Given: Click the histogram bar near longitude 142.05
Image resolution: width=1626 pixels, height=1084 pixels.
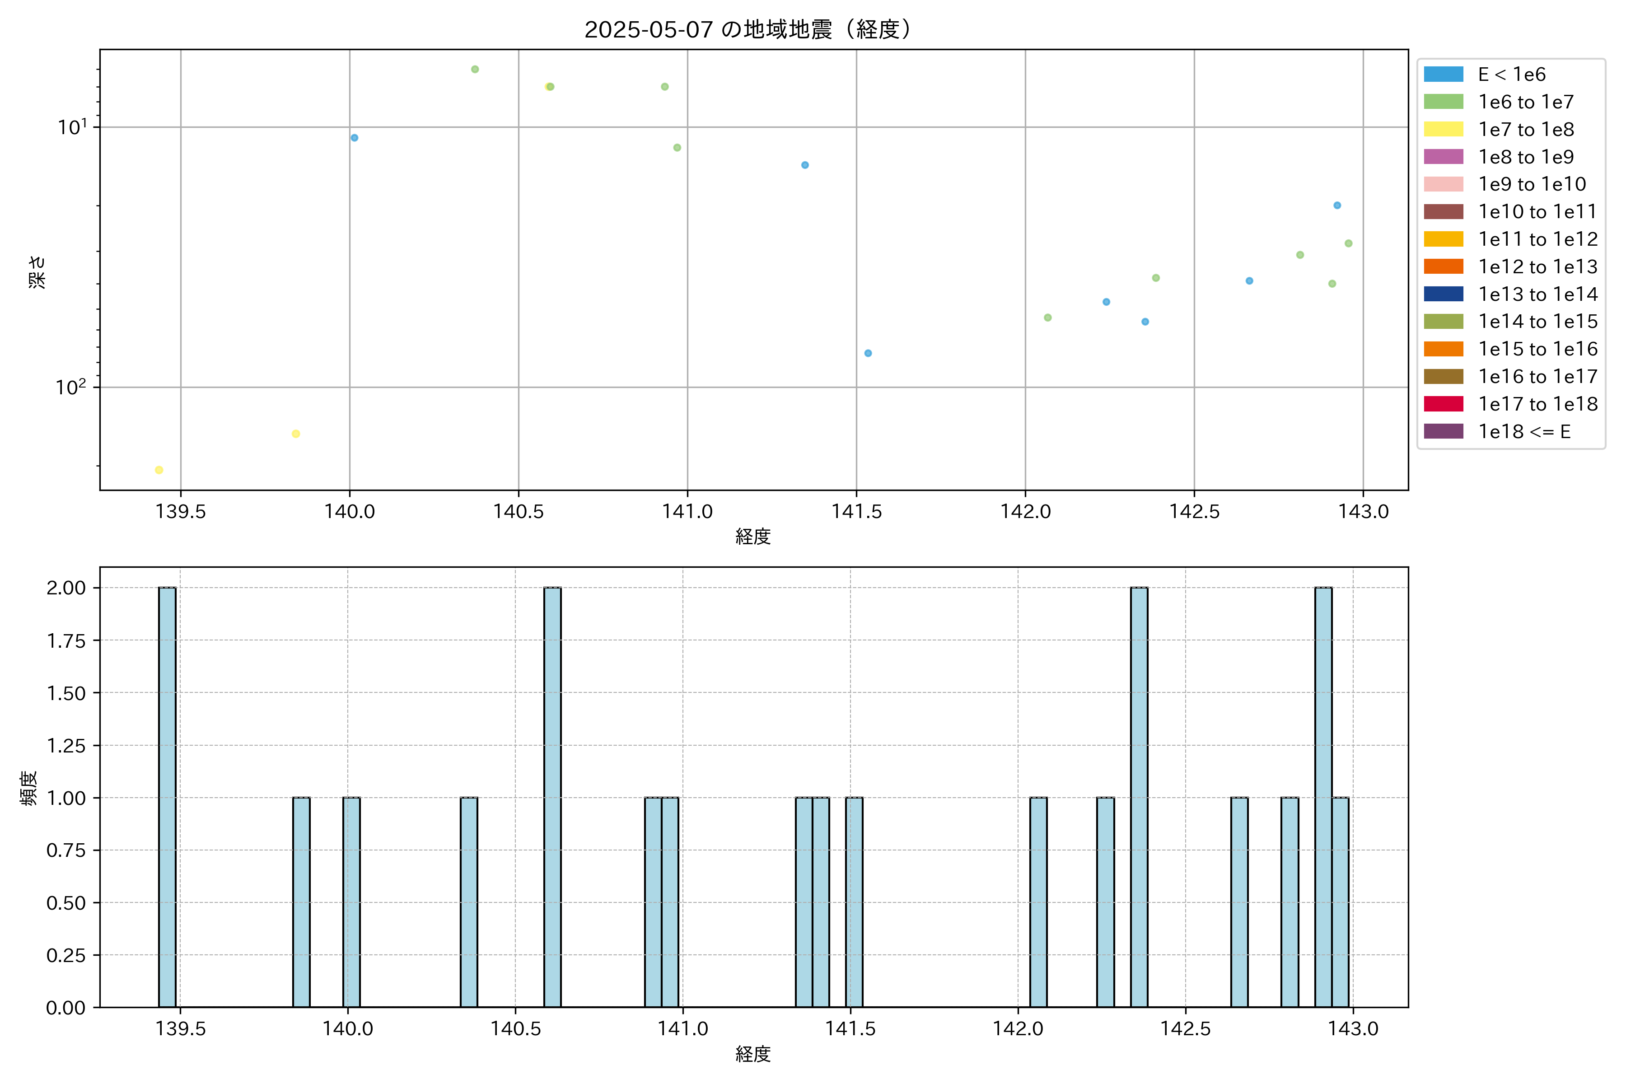Looking at the screenshot, I should pos(1038,902).
